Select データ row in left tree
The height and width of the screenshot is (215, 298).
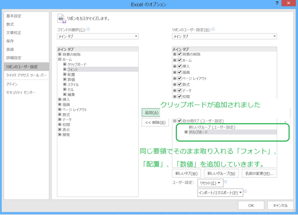point(67,119)
